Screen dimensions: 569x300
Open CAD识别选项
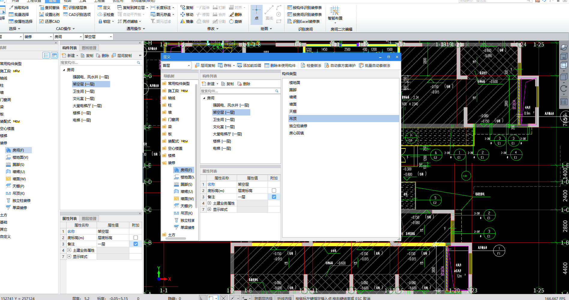tap(77, 14)
